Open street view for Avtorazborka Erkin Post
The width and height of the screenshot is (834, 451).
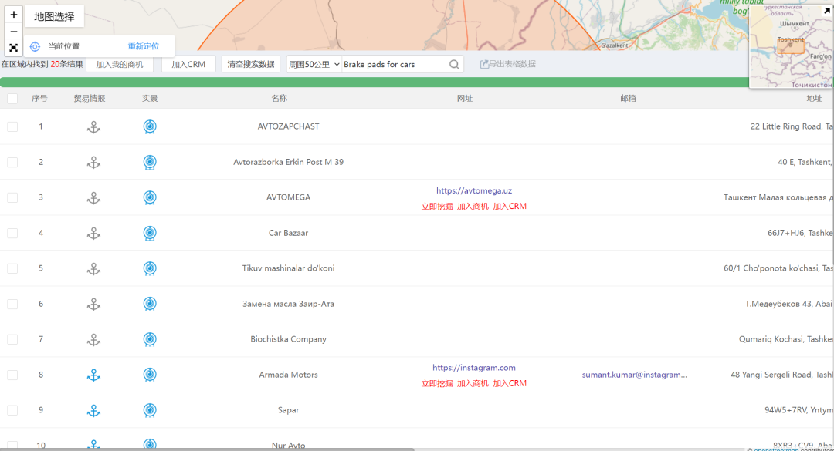click(x=150, y=162)
